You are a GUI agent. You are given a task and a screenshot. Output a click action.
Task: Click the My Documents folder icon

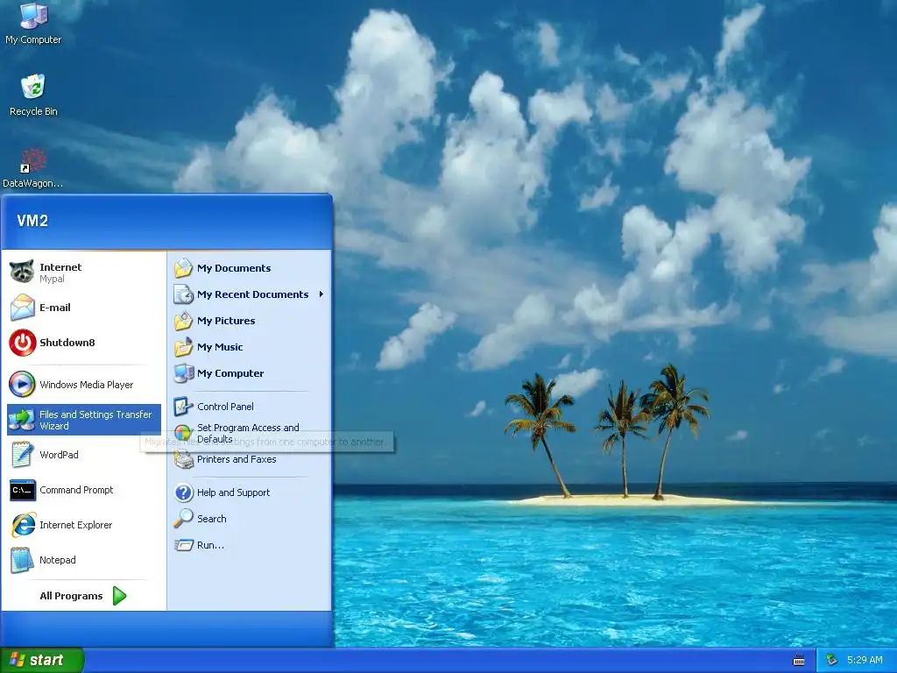click(183, 268)
